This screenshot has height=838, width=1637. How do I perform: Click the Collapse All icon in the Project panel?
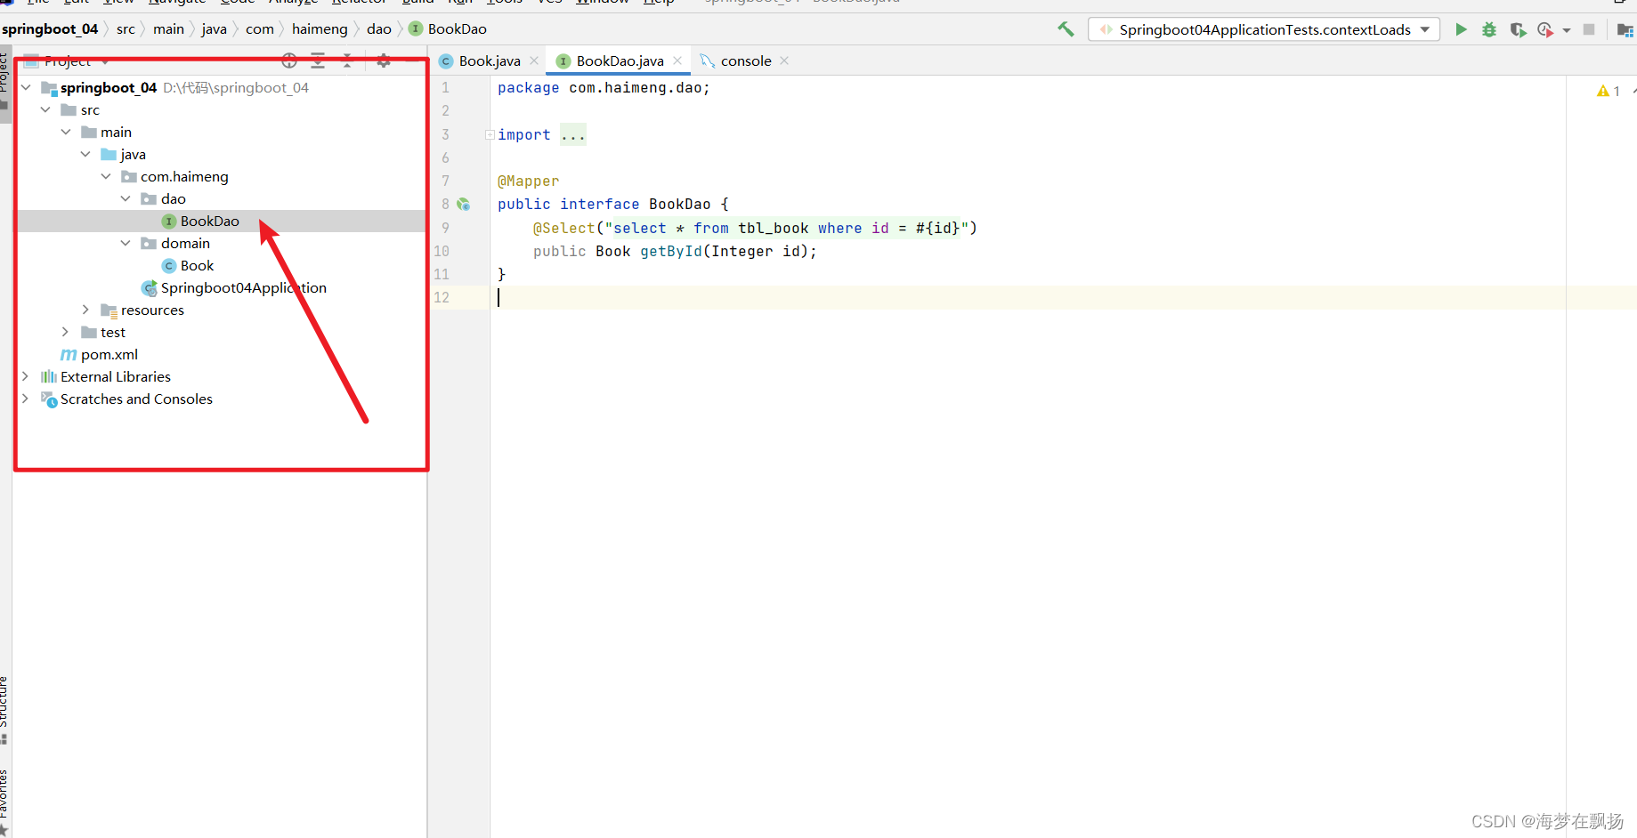click(347, 60)
